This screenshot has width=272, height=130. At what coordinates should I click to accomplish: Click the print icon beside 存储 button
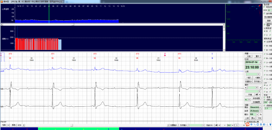[256, 95]
